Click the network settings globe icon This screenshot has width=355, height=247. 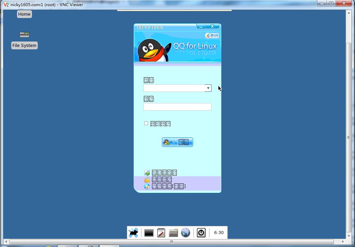147,186
